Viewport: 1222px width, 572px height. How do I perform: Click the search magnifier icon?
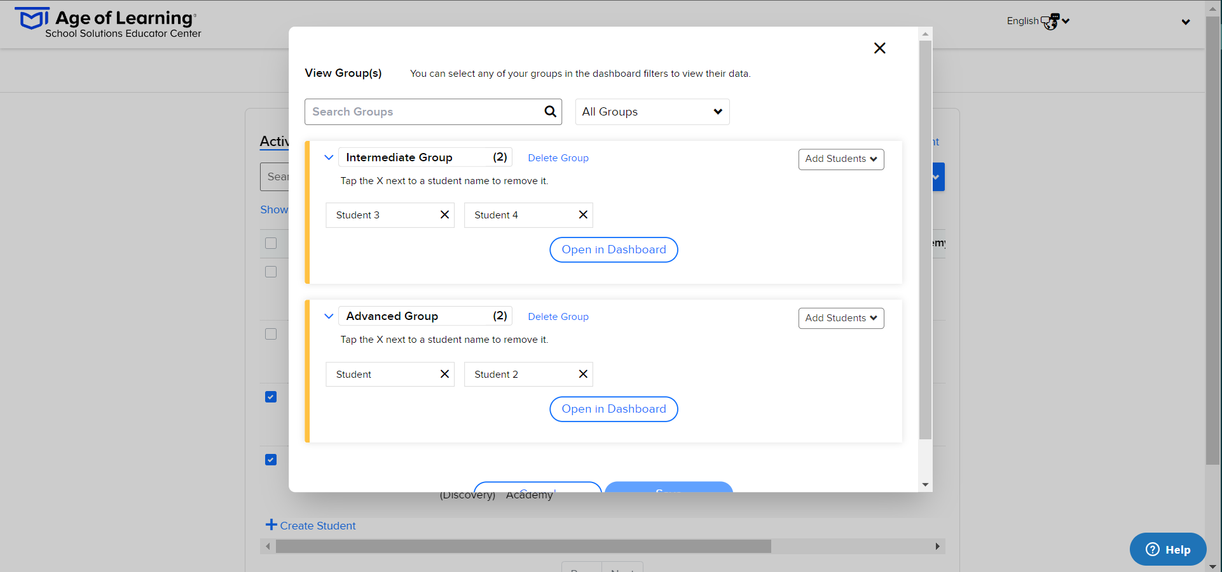click(550, 112)
